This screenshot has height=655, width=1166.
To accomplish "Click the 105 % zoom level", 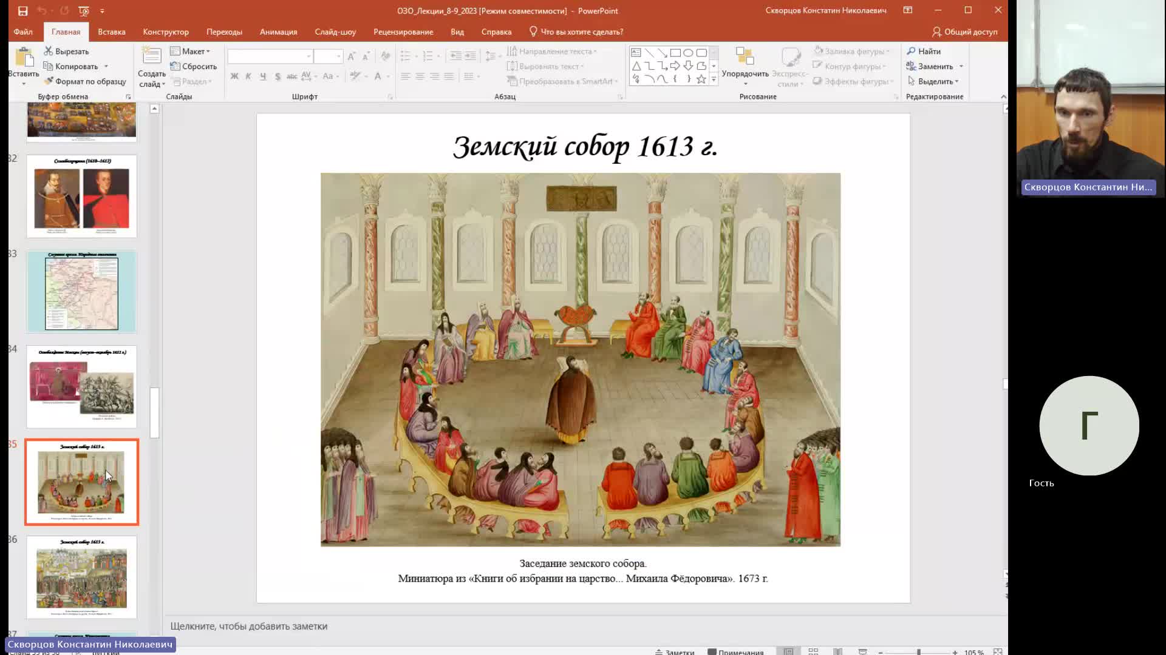I will (974, 652).
